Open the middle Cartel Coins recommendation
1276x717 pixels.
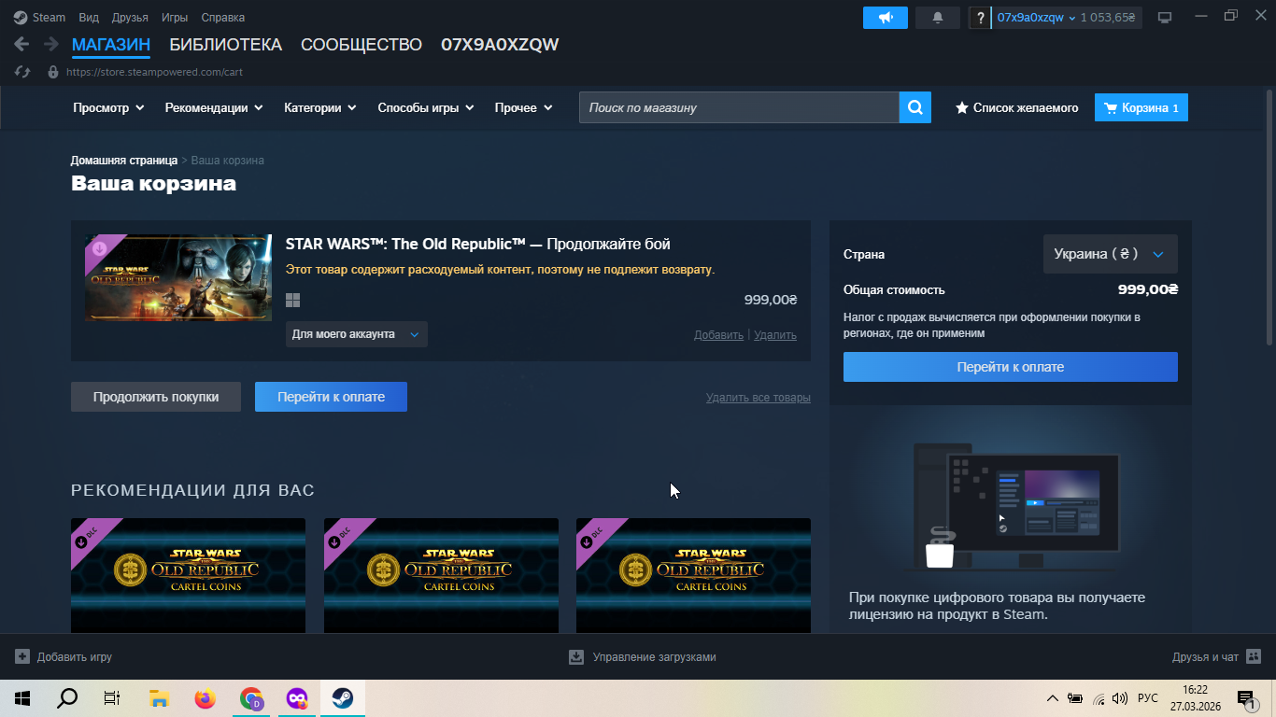click(x=441, y=575)
